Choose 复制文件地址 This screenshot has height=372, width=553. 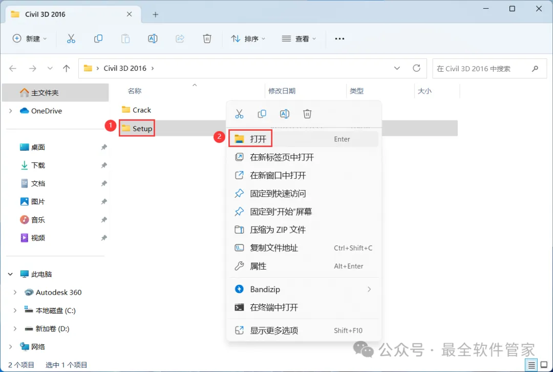pos(304,248)
